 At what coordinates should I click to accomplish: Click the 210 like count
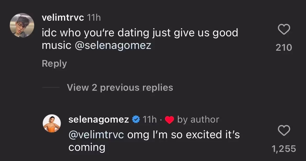click(x=284, y=47)
